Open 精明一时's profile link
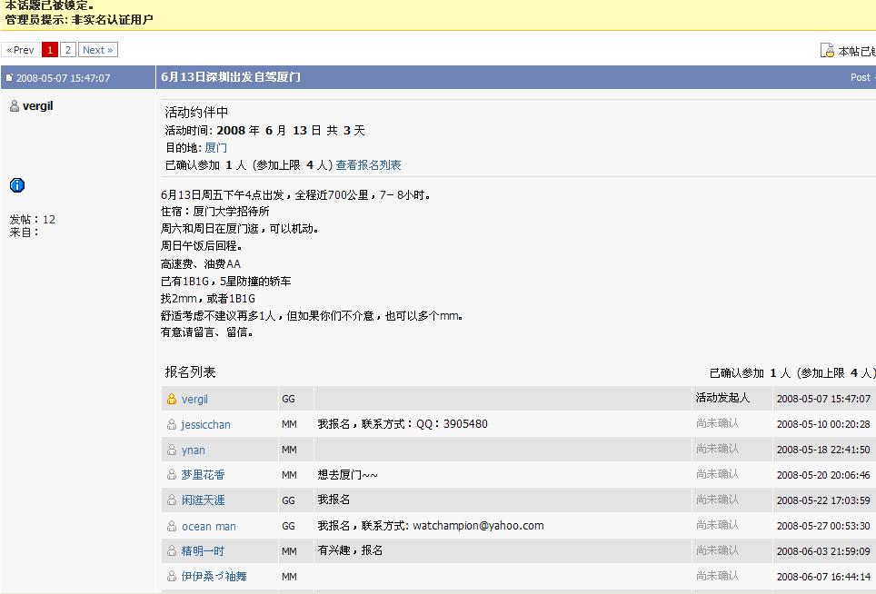The image size is (876, 594). tap(203, 551)
